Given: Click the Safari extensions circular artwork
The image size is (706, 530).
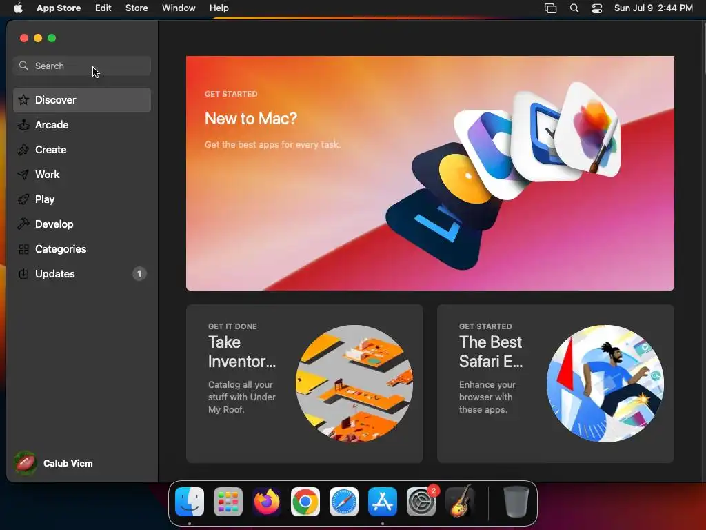Looking at the screenshot, I should click(x=605, y=384).
